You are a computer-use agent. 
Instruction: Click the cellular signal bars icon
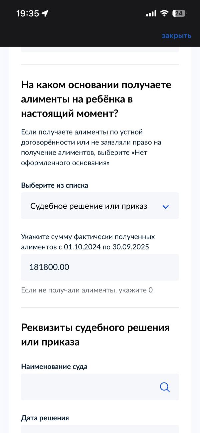pyautogui.click(x=151, y=14)
